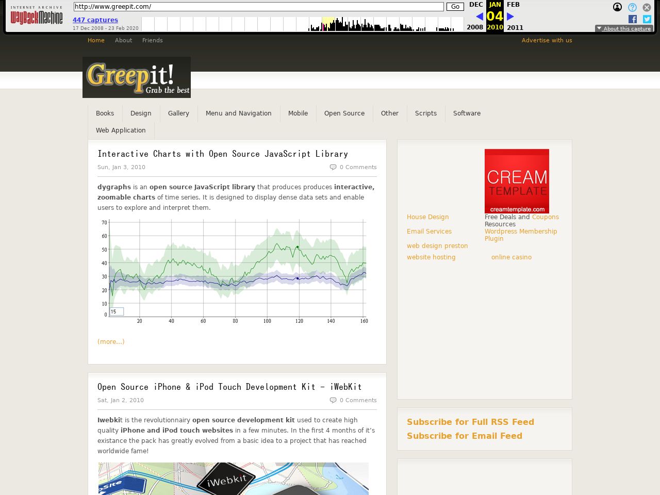
Task: Click the Cream Template ad image
Action: click(517, 181)
